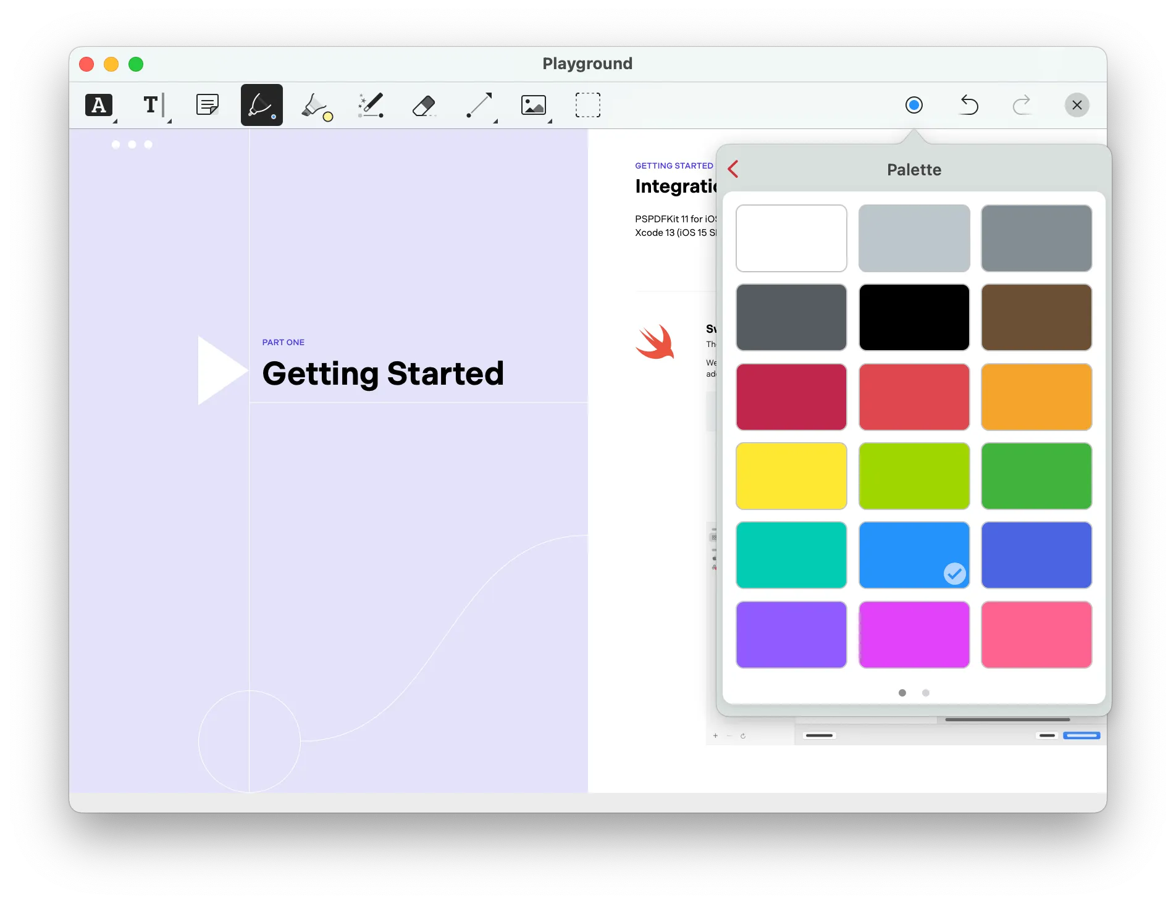Select the black color swatch
The image size is (1176, 904).
pyautogui.click(x=914, y=317)
